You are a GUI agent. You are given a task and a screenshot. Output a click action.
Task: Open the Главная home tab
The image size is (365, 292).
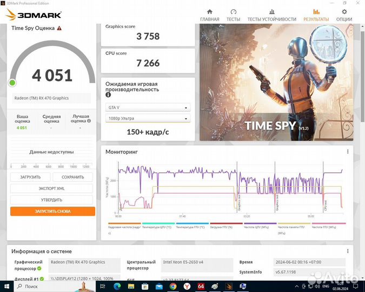(209, 15)
